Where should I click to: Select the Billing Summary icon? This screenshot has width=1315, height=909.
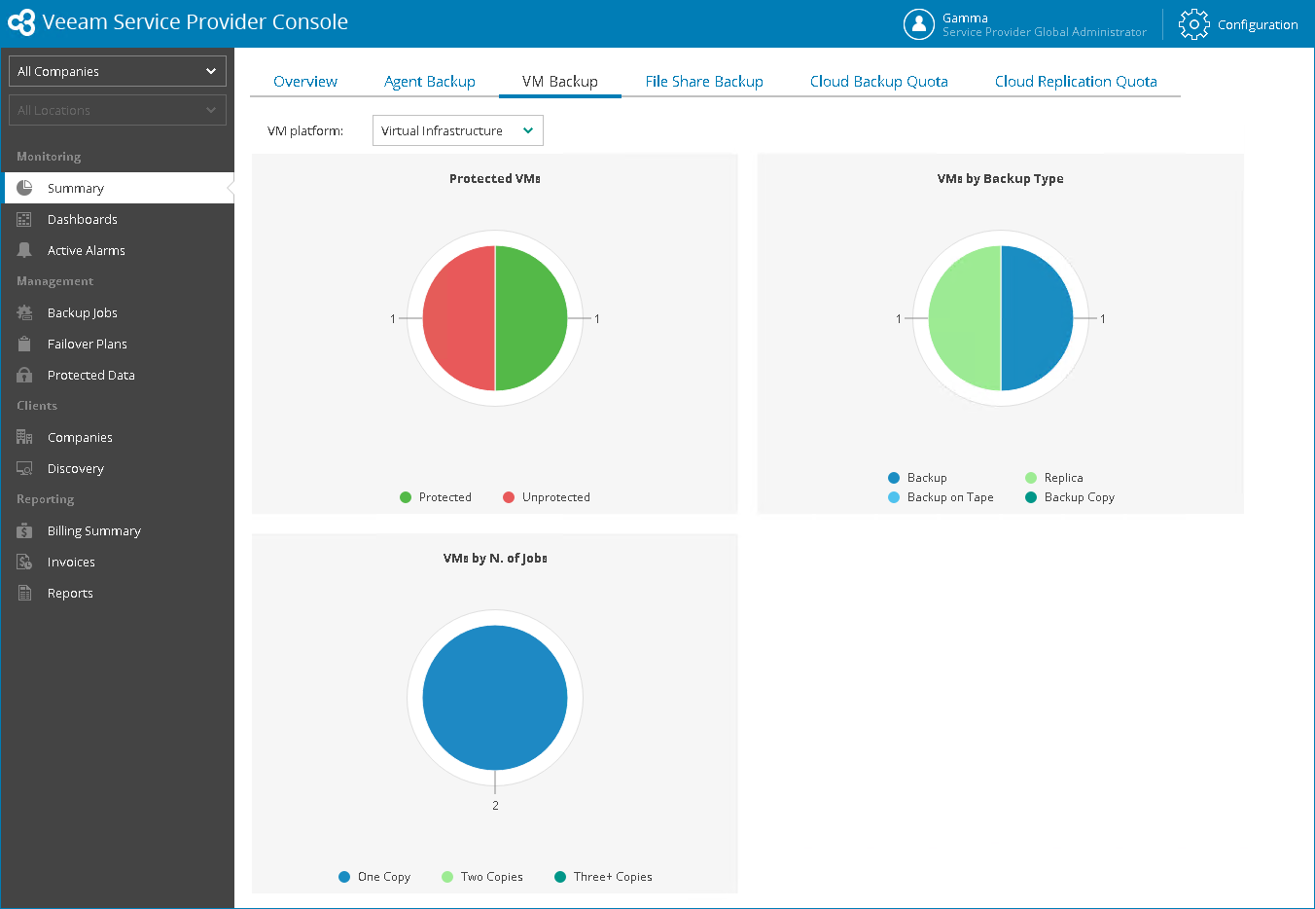[x=24, y=530]
